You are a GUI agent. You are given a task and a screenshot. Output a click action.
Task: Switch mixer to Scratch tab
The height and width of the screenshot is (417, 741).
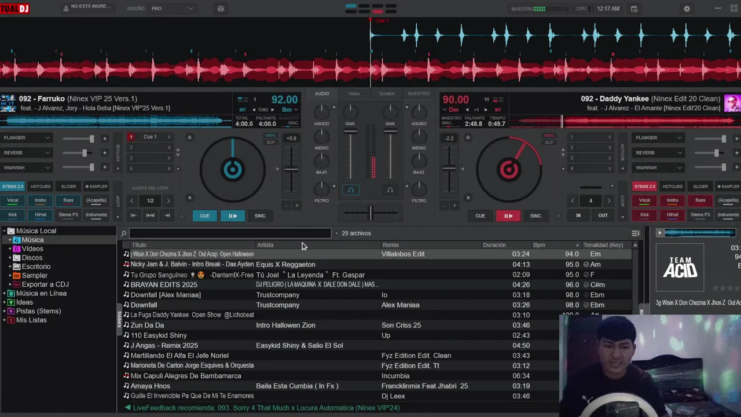(387, 93)
